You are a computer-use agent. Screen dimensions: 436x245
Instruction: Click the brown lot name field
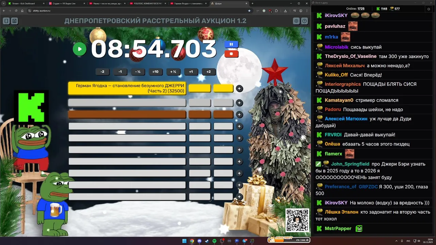coord(127,115)
